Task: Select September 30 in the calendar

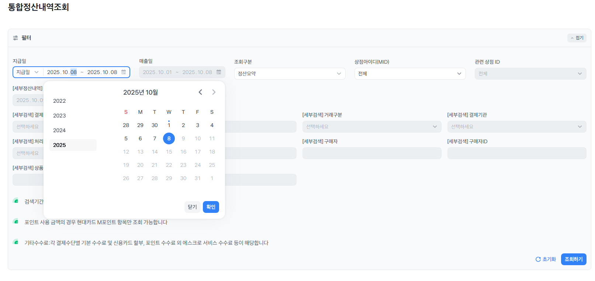Action: [x=155, y=125]
